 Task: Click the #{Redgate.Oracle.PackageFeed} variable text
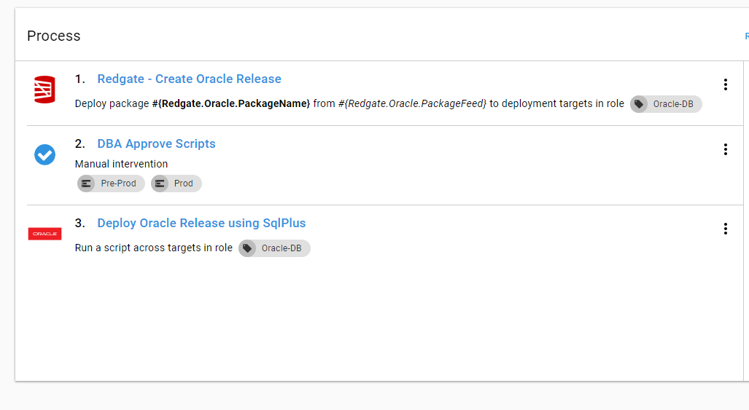tap(412, 103)
